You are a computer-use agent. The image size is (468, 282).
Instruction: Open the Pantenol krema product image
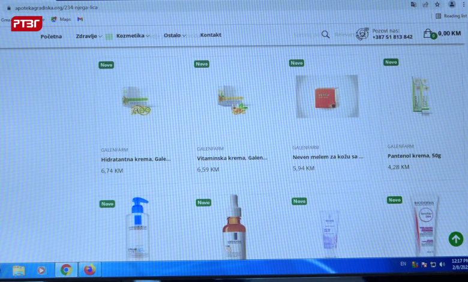point(421,95)
